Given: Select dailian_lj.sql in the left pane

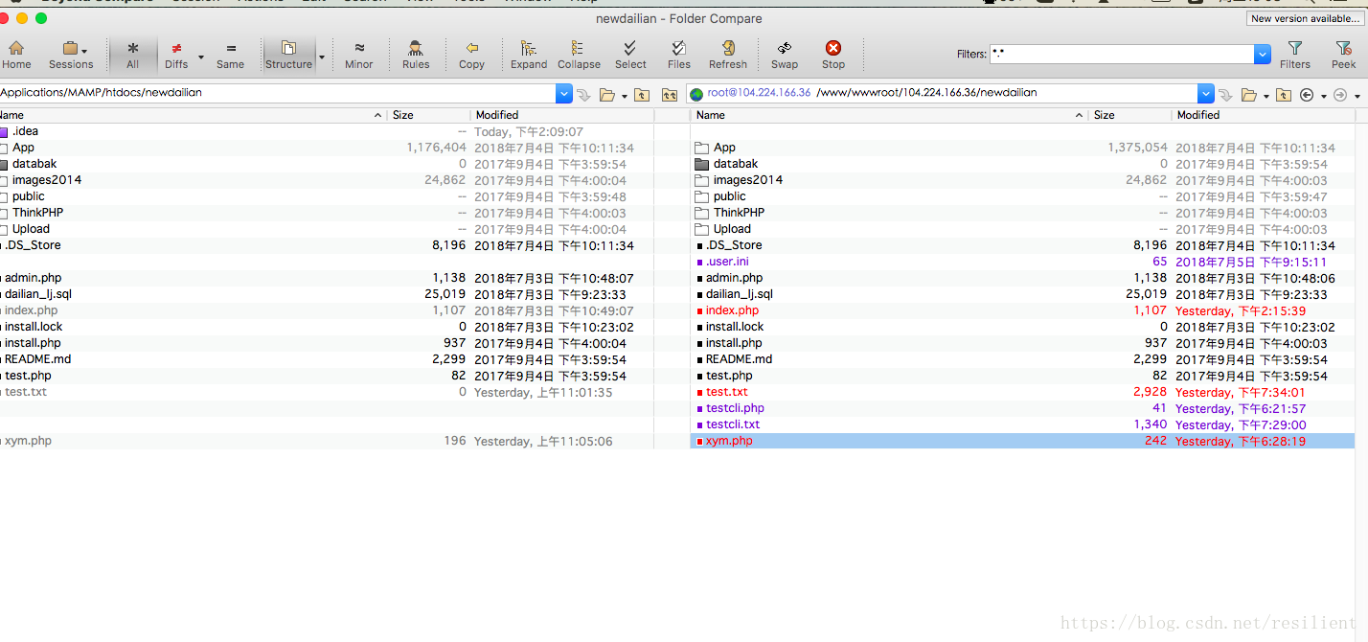Looking at the screenshot, I should click(37, 294).
